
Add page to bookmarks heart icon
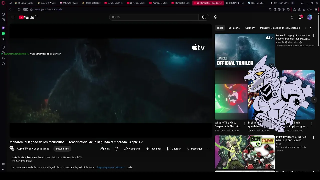(x=288, y=9)
